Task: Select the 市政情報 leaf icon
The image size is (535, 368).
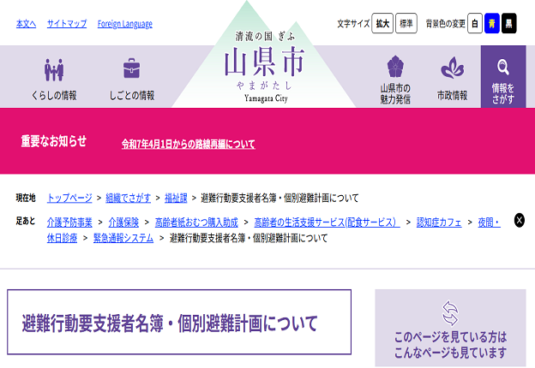Action: click(x=452, y=68)
